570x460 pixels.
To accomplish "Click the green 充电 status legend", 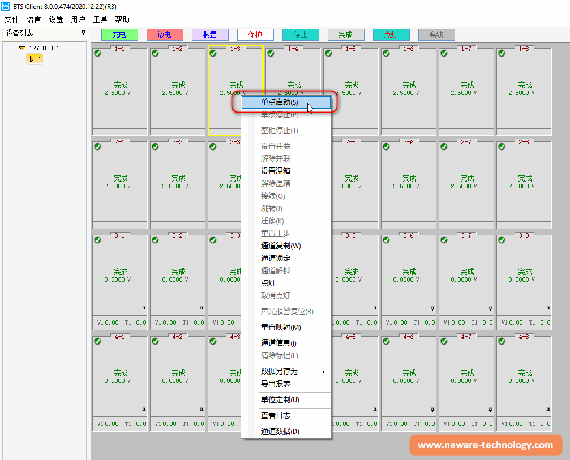I will tap(119, 35).
